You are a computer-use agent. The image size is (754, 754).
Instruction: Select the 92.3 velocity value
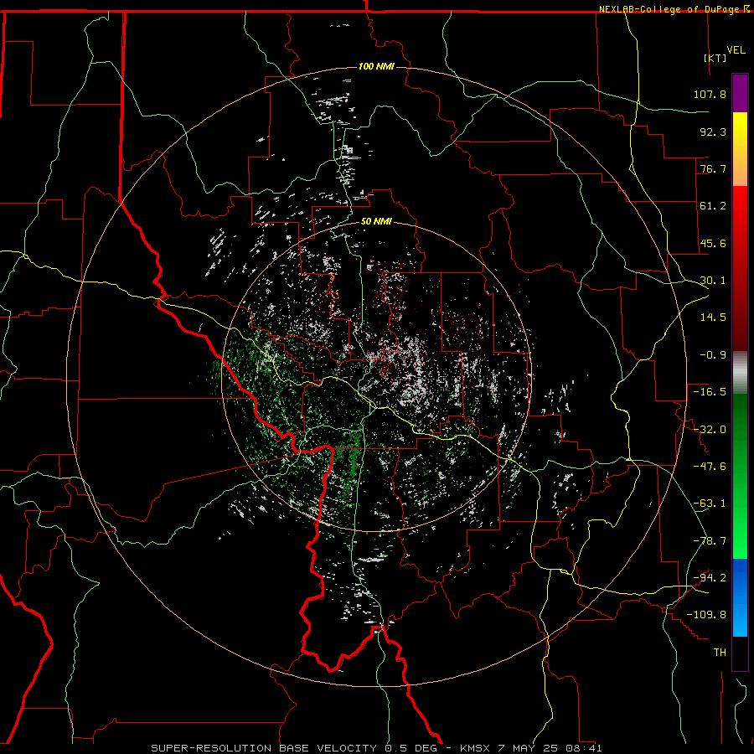713,132
